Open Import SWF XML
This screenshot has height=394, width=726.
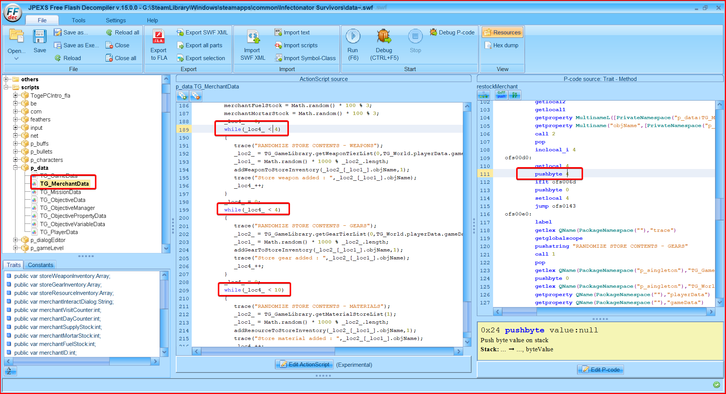[253, 45]
